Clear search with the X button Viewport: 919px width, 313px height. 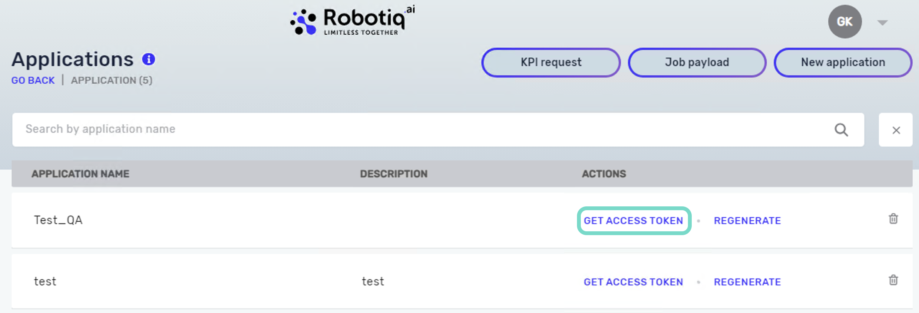point(896,130)
